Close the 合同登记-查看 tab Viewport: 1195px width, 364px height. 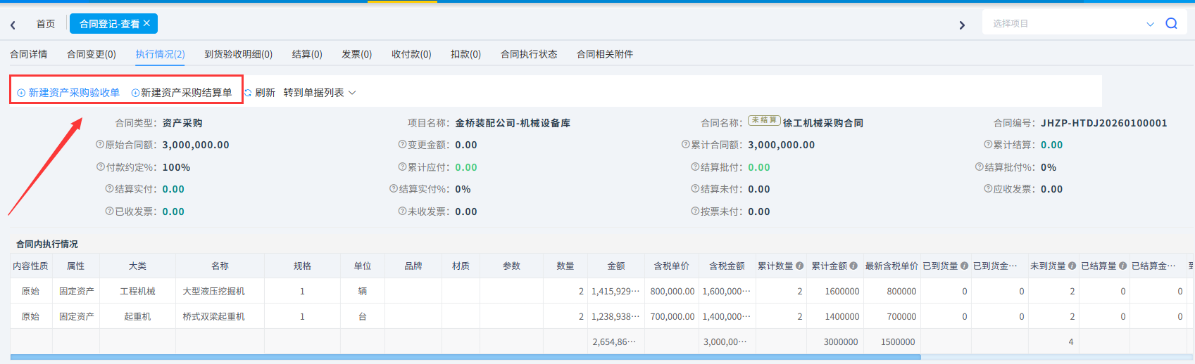tap(146, 23)
